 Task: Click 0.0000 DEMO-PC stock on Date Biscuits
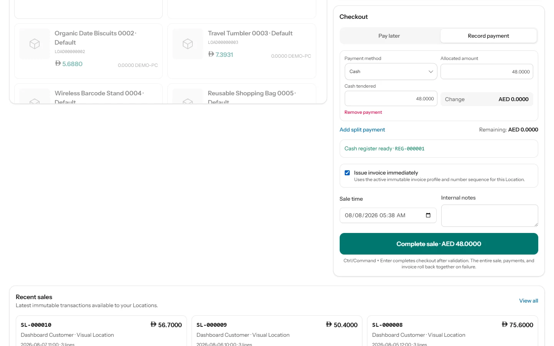[138, 65]
